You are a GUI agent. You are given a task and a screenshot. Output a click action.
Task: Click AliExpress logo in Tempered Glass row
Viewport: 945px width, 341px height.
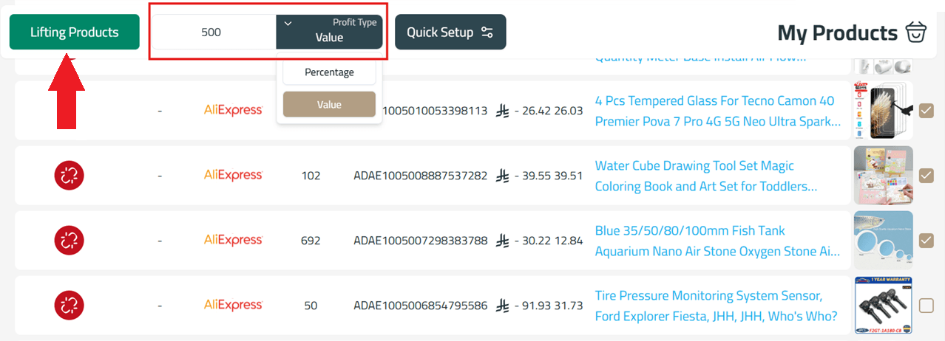[233, 111]
